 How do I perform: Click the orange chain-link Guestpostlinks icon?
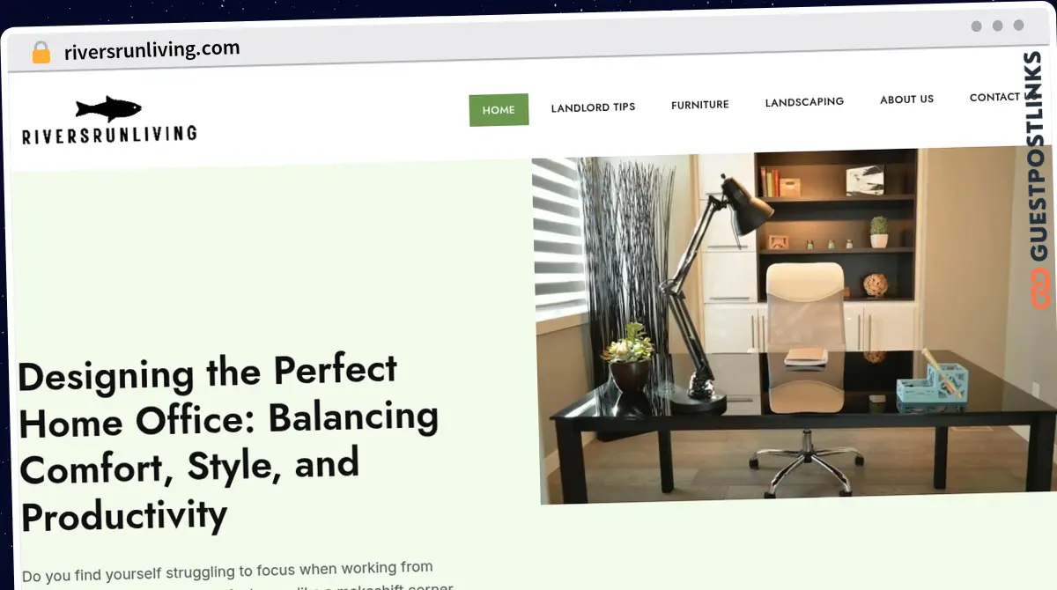[x=1041, y=289]
